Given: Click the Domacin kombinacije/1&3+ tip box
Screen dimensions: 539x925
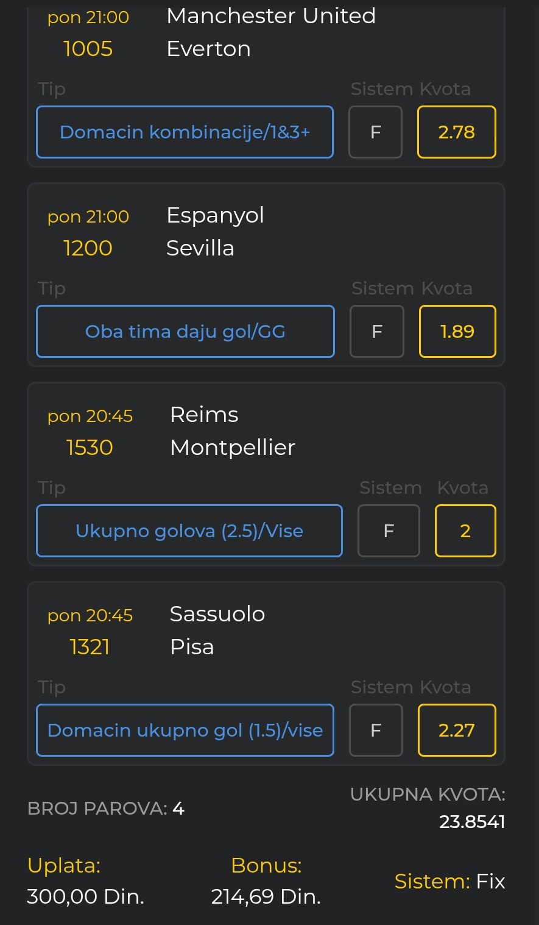Looking at the screenshot, I should (x=185, y=132).
